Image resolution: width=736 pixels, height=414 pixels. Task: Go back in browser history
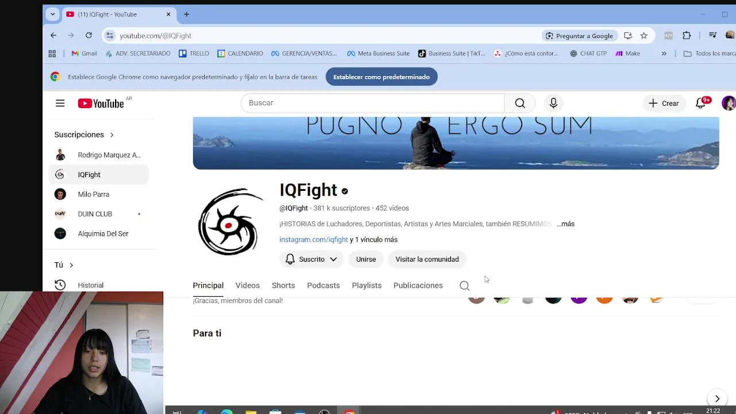[x=53, y=36]
